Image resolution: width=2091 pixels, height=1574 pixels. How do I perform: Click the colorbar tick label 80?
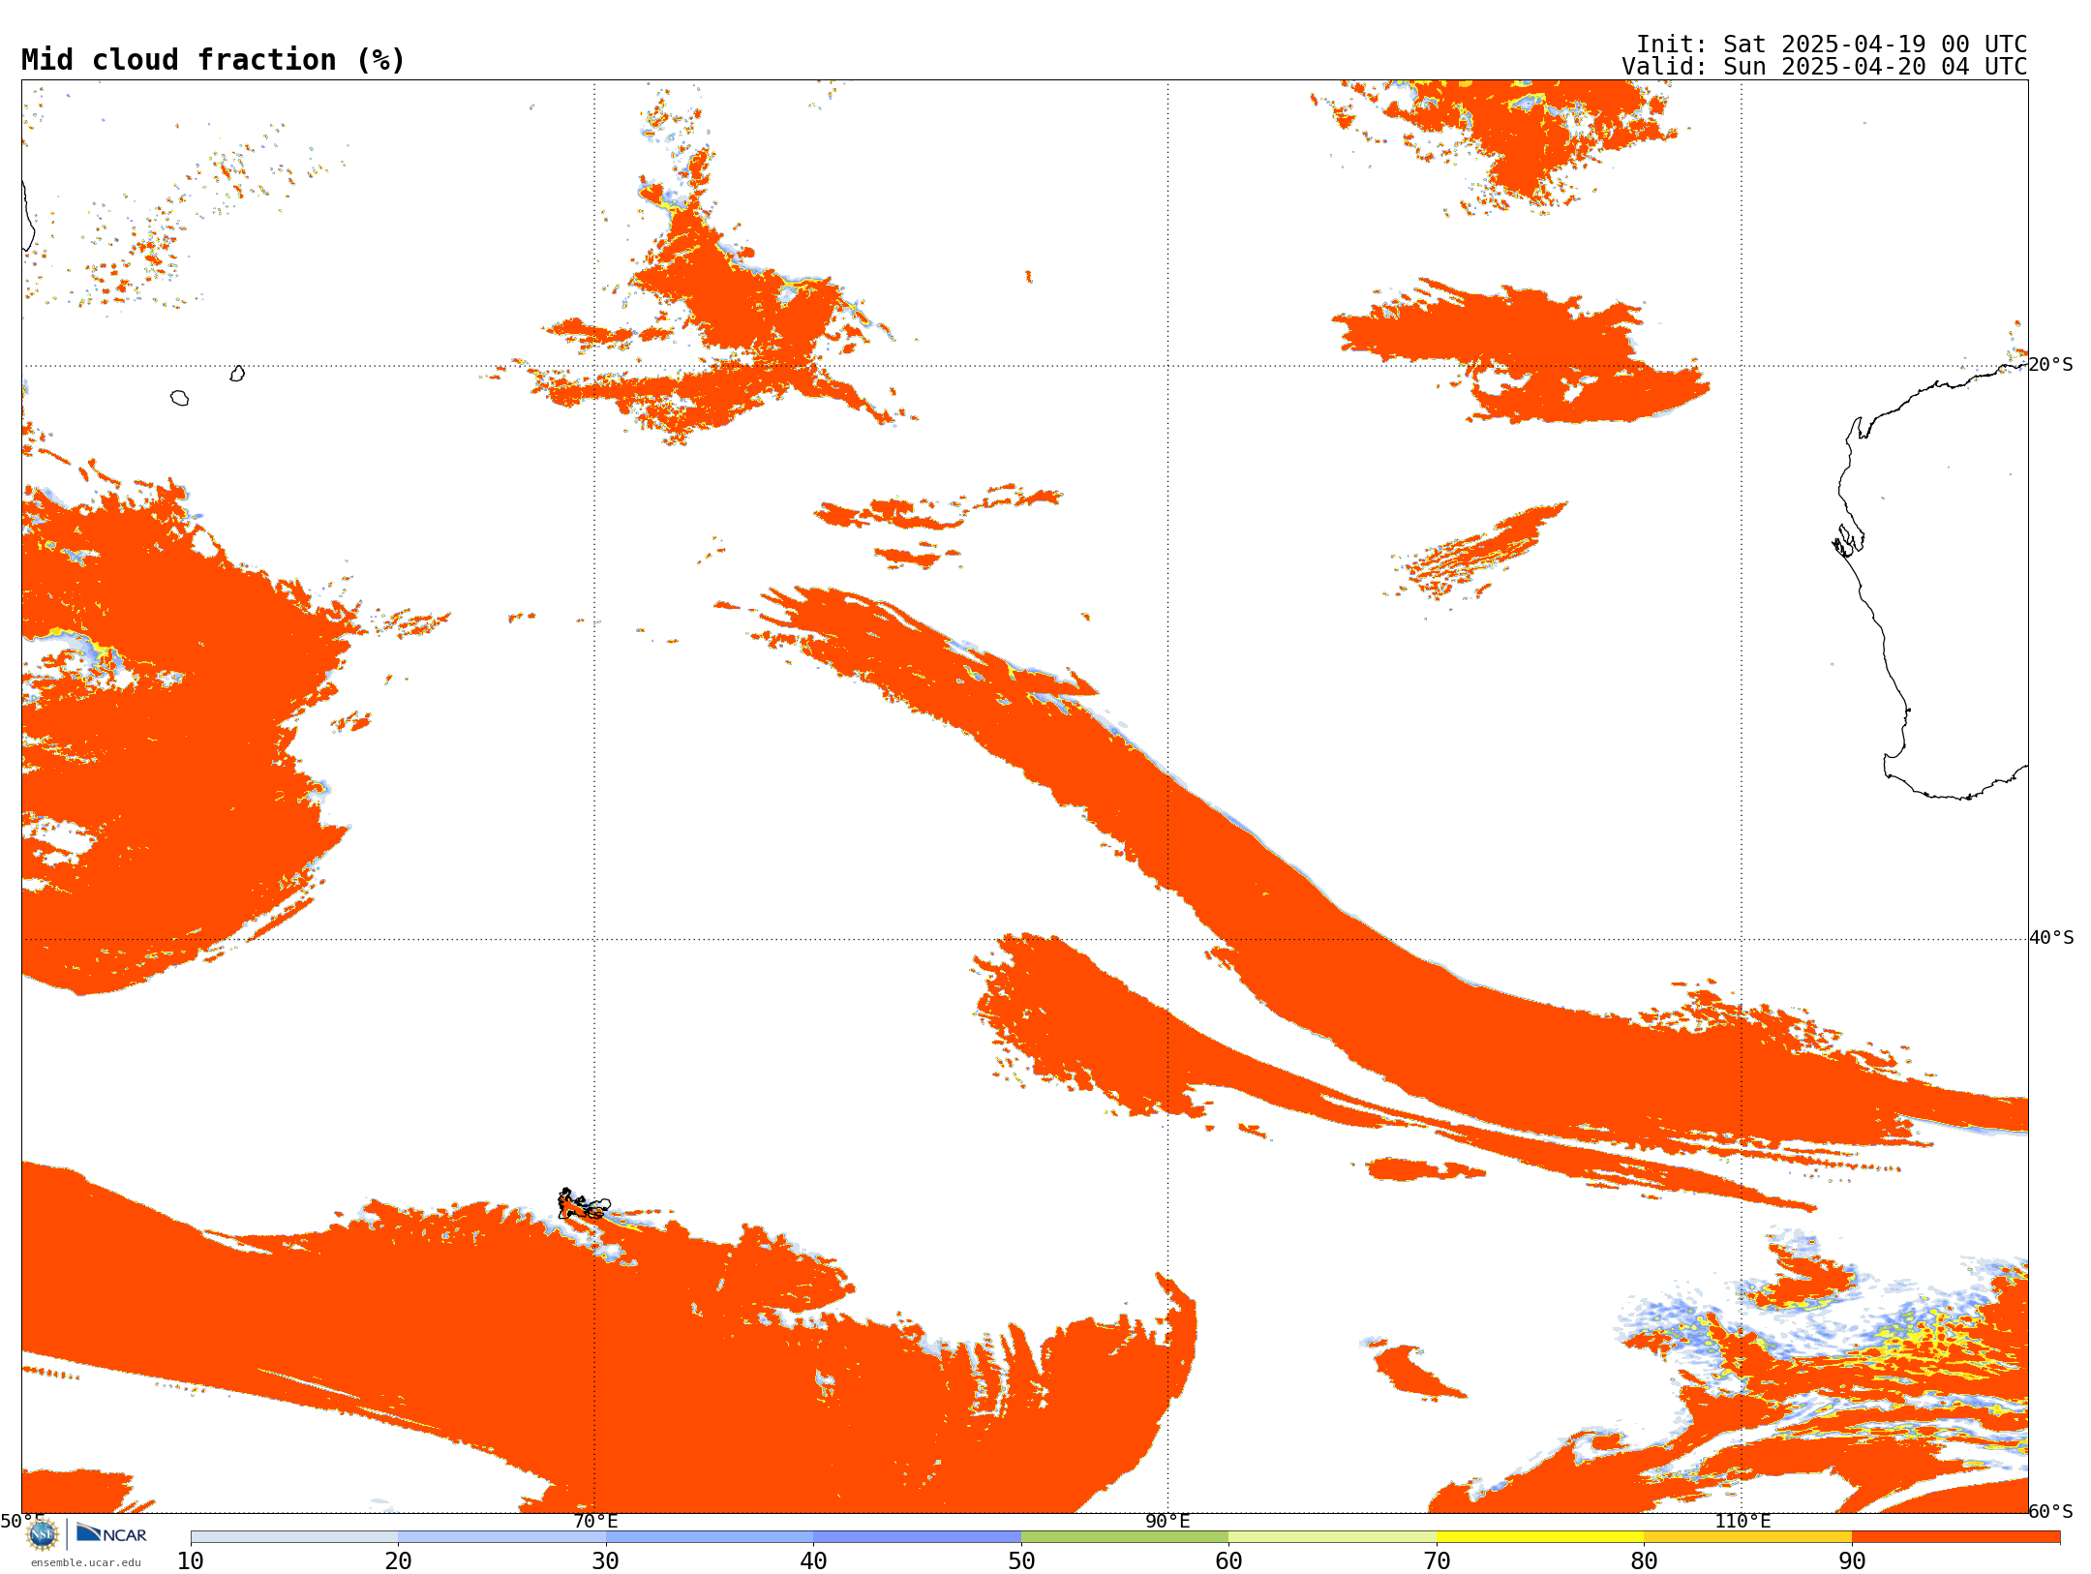tap(1644, 1561)
